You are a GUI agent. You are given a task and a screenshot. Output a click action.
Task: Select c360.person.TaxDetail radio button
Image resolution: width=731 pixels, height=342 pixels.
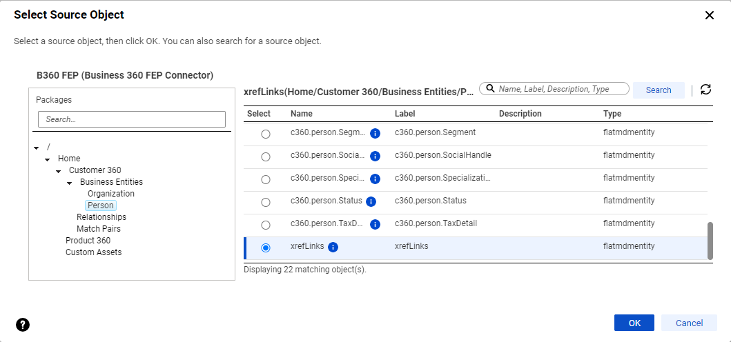[266, 225]
